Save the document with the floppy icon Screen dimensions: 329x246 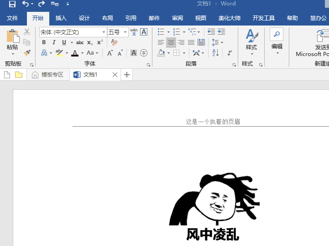(12, 4)
